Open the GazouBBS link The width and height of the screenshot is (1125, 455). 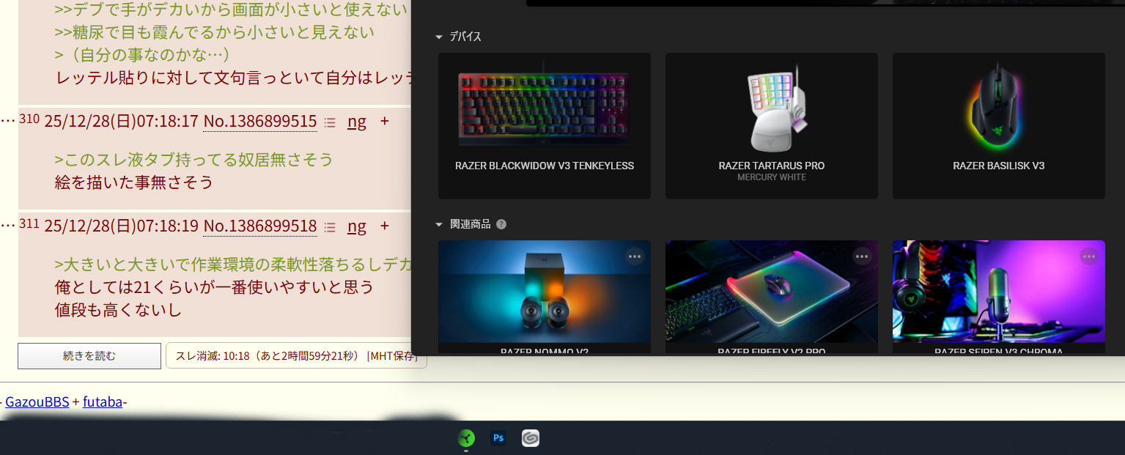pos(37,402)
